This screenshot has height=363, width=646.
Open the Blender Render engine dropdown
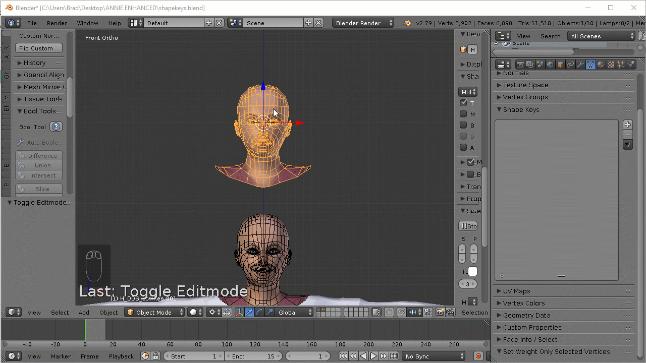coord(363,23)
